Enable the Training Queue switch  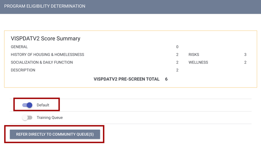pos(27,118)
